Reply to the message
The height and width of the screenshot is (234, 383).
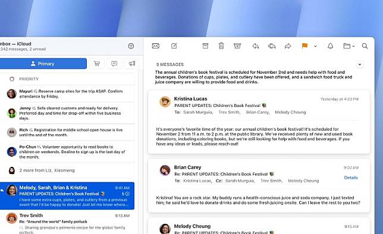pyautogui.click(x=256, y=46)
